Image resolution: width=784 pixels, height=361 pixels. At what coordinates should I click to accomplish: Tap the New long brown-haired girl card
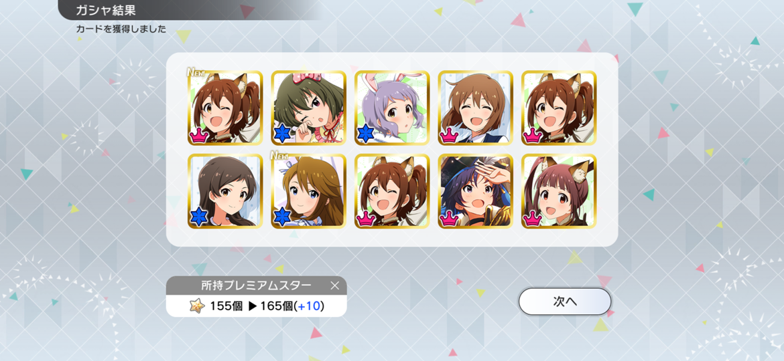point(308,191)
